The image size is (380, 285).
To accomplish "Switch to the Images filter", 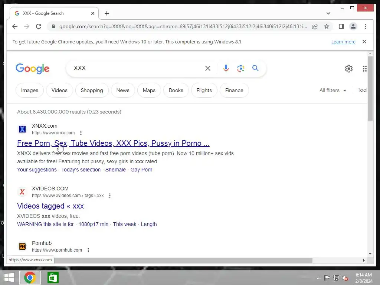I will (30, 90).
